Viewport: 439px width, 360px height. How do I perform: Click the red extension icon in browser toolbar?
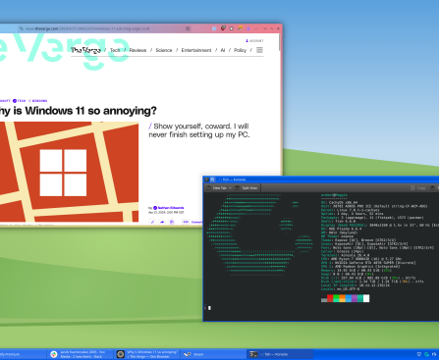coord(223,28)
